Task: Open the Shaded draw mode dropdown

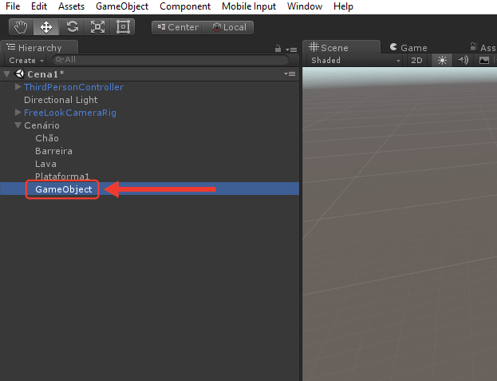Action: (355, 60)
